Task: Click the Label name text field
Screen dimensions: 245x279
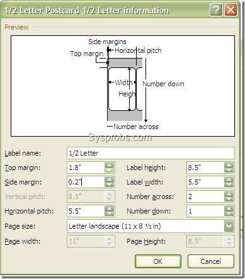Action: (151, 153)
